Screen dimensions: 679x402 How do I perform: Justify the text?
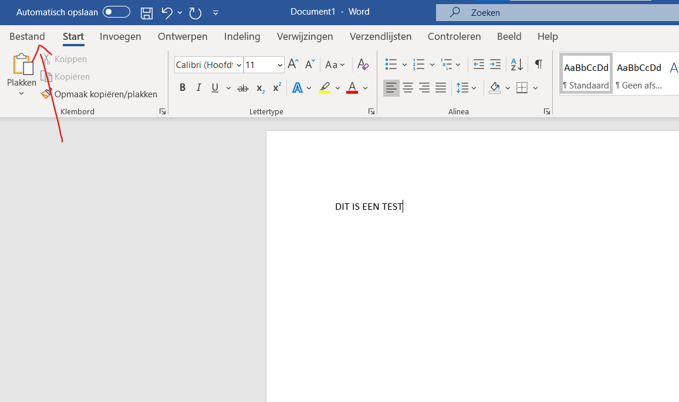(x=441, y=88)
